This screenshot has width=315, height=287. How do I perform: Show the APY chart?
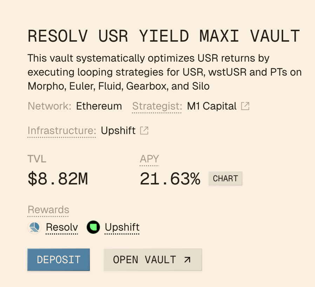[225, 178]
